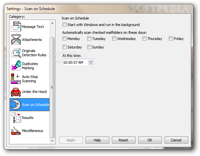Confirm settings with the OK button
The width and height of the screenshot is (200, 156).
click(x=150, y=140)
